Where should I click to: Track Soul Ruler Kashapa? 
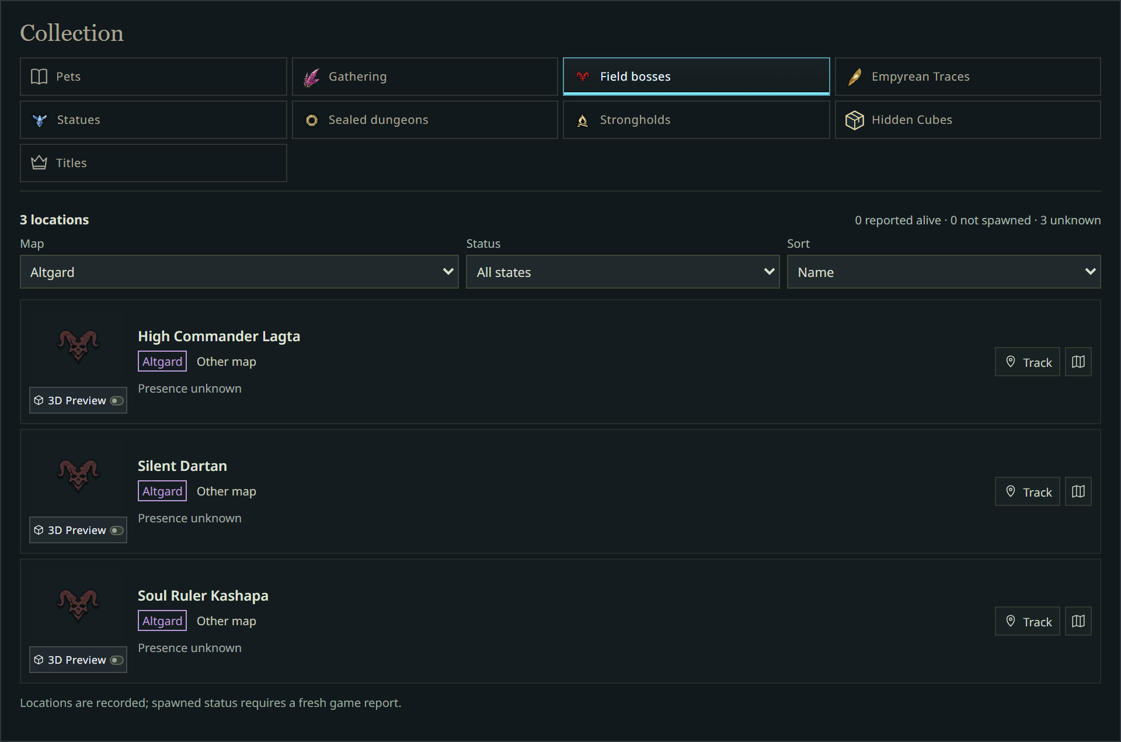pyautogui.click(x=1028, y=621)
